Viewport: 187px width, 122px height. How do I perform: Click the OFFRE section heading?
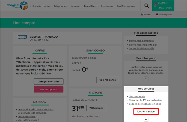40,50
